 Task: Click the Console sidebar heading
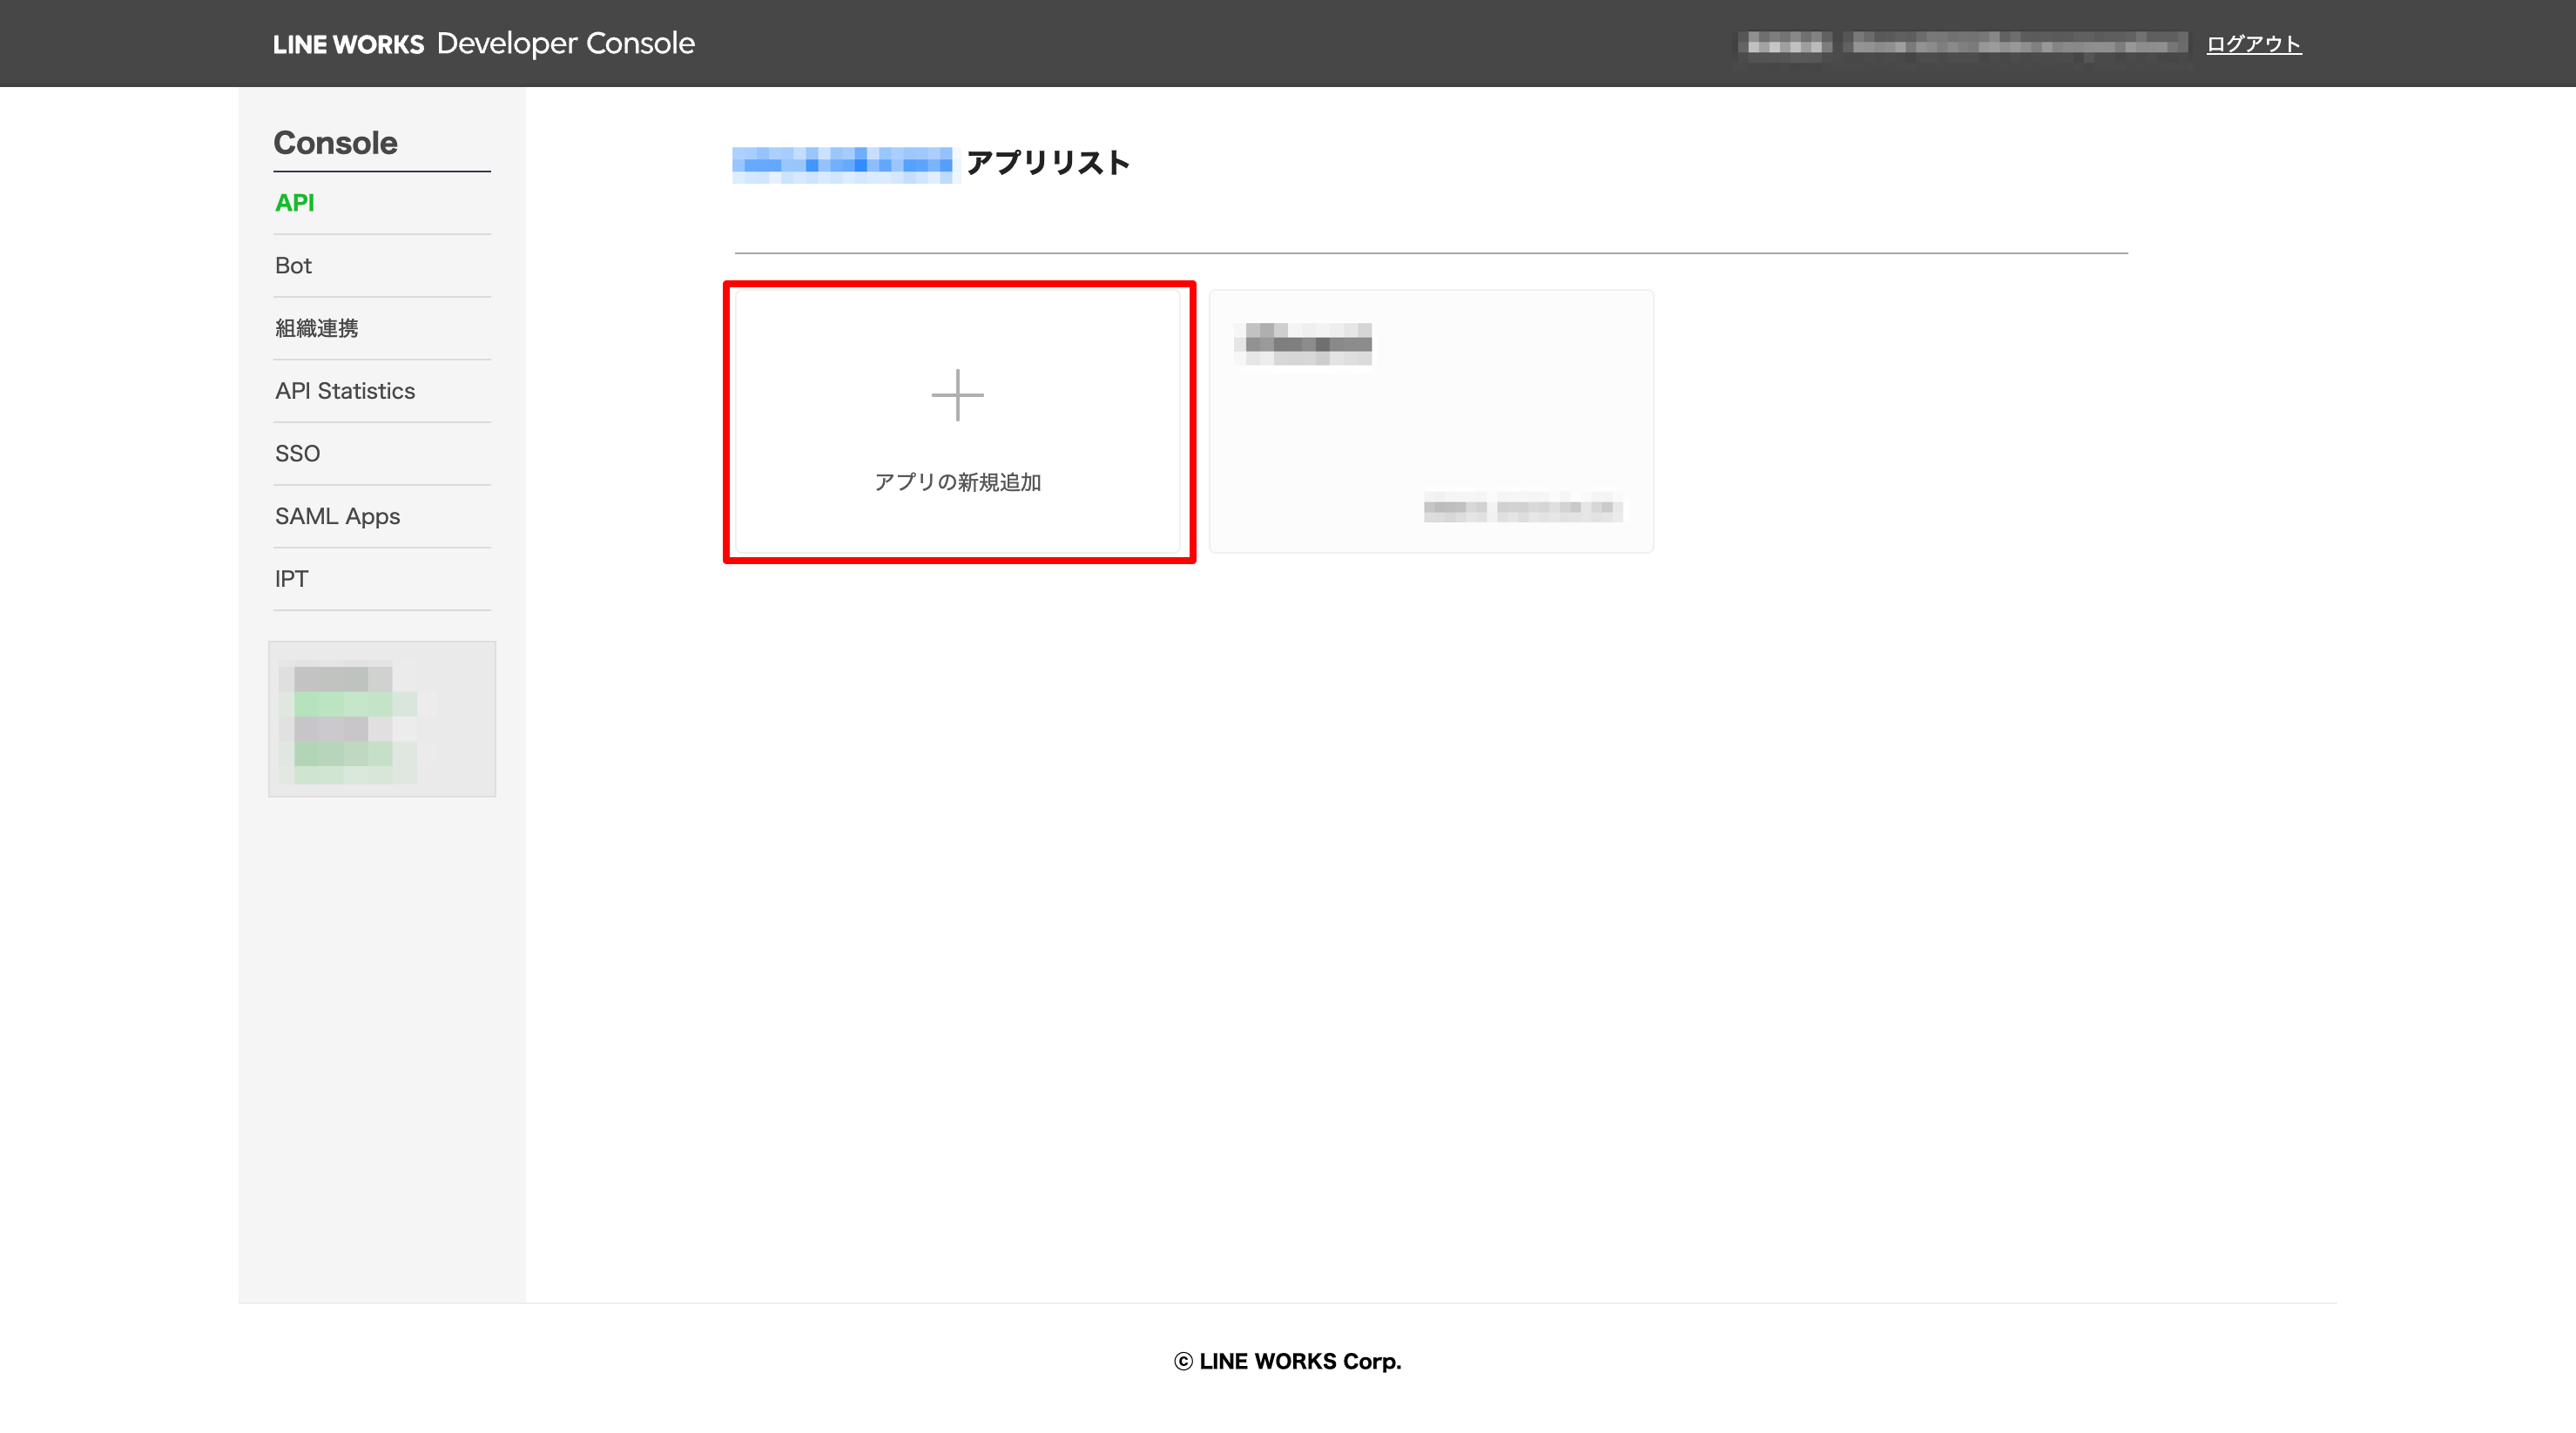(x=335, y=143)
